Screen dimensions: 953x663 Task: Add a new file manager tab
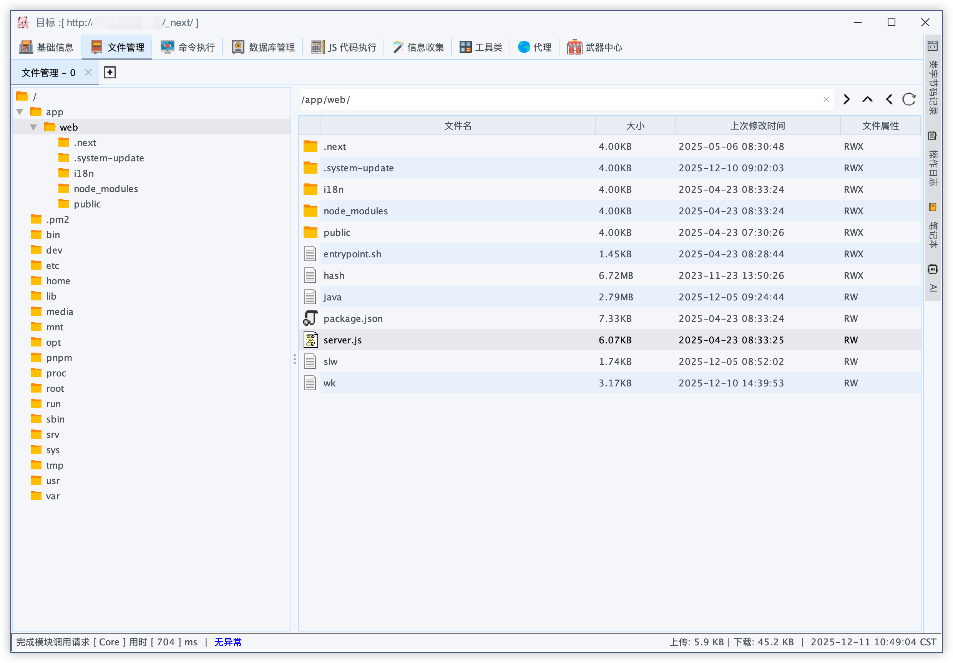click(110, 73)
